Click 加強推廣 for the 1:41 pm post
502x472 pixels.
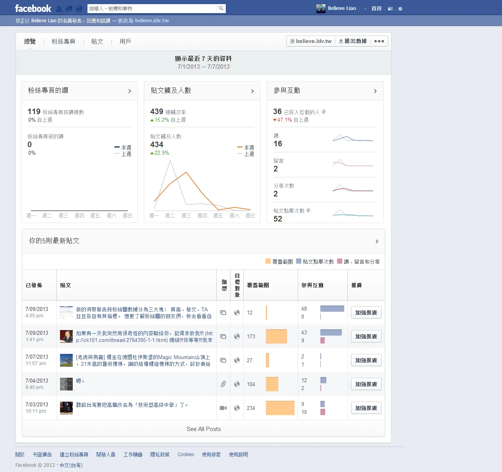tap(366, 336)
